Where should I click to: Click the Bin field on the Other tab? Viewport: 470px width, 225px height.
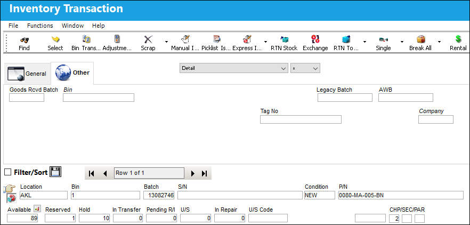pyautogui.click(x=98, y=98)
